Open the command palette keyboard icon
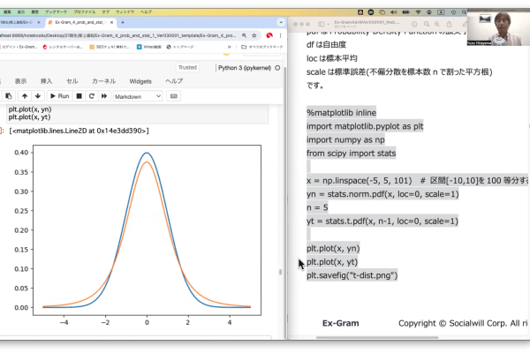The image size is (530, 353). coord(173,95)
